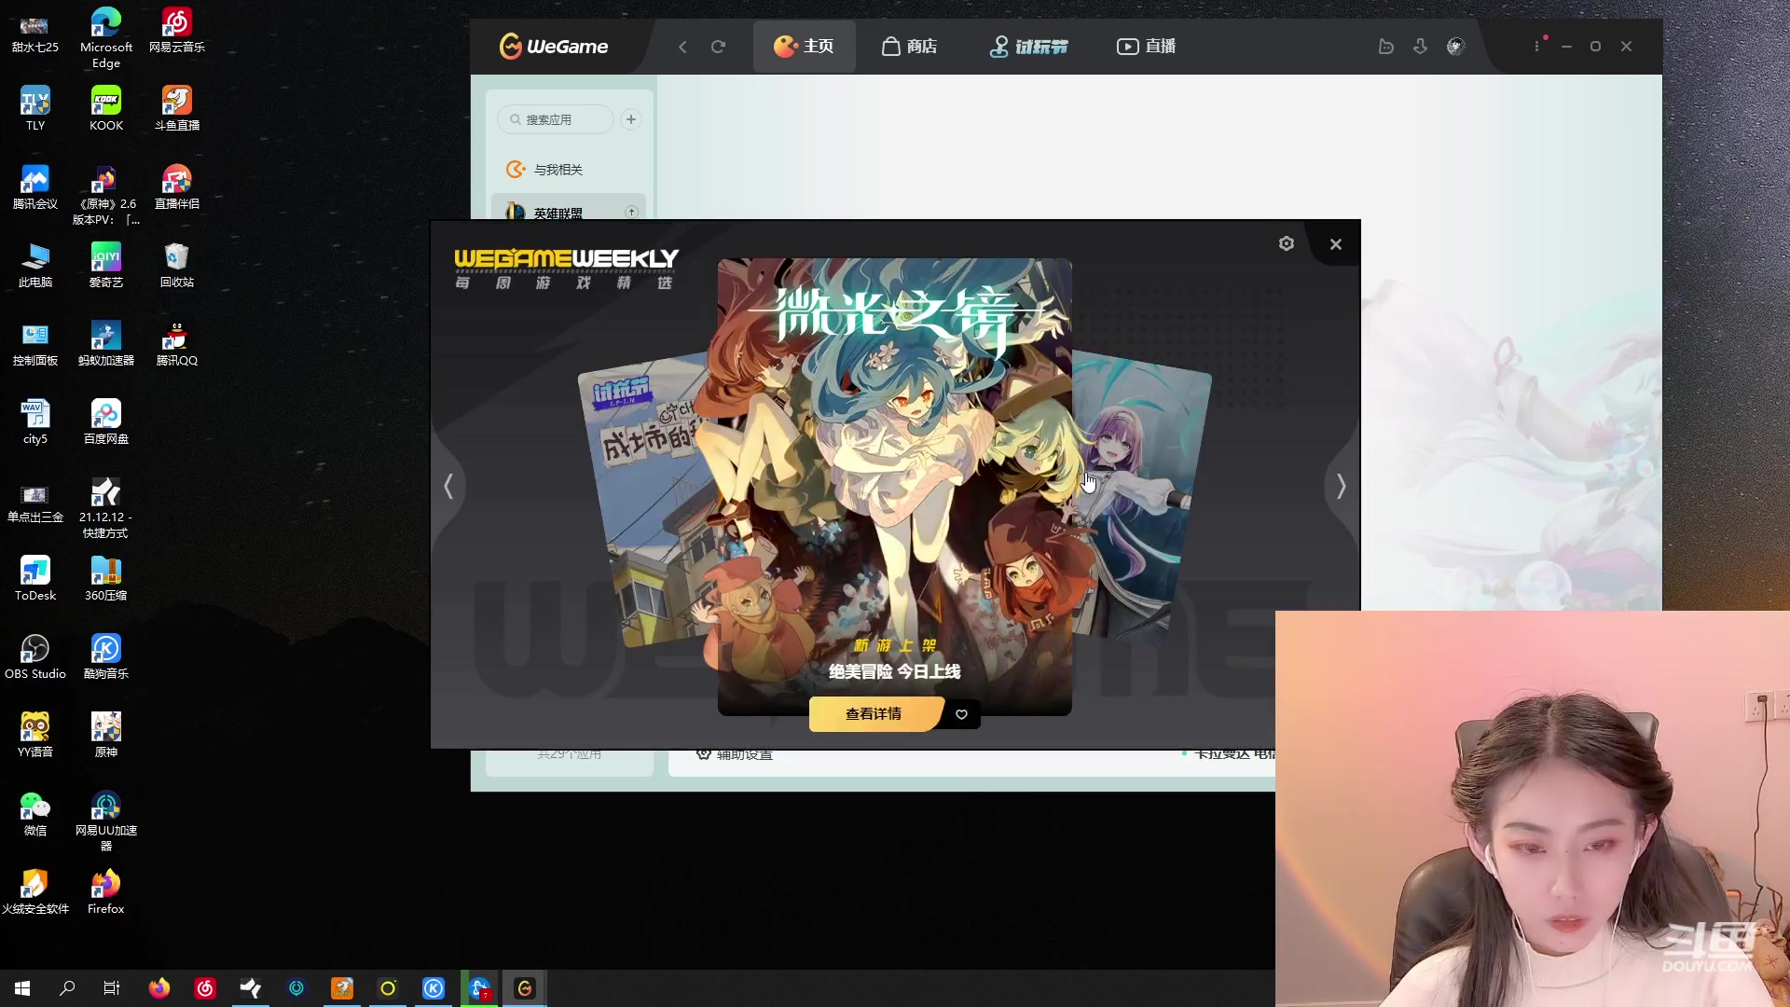
Task: Select the 微信 desktop icon
Action: [x=35, y=813]
